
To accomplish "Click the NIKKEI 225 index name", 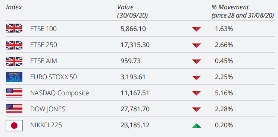I will 46,125.
